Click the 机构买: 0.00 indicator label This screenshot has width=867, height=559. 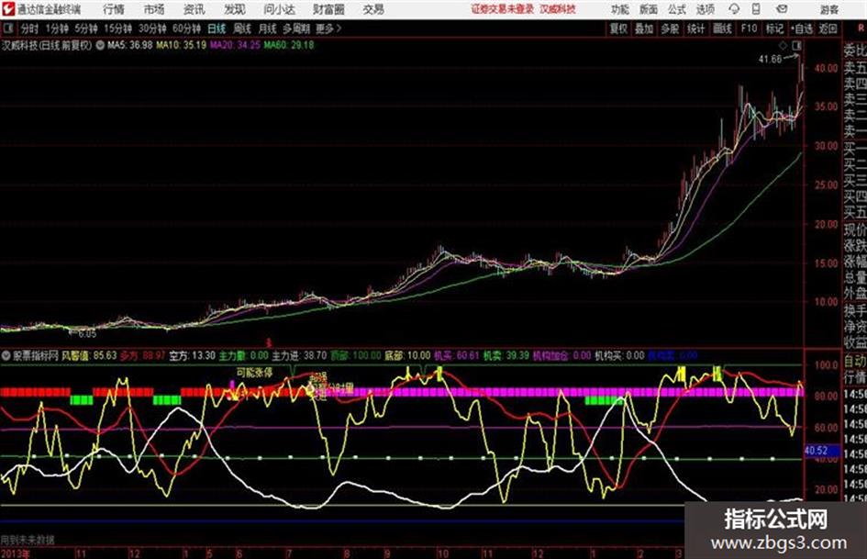(619, 355)
